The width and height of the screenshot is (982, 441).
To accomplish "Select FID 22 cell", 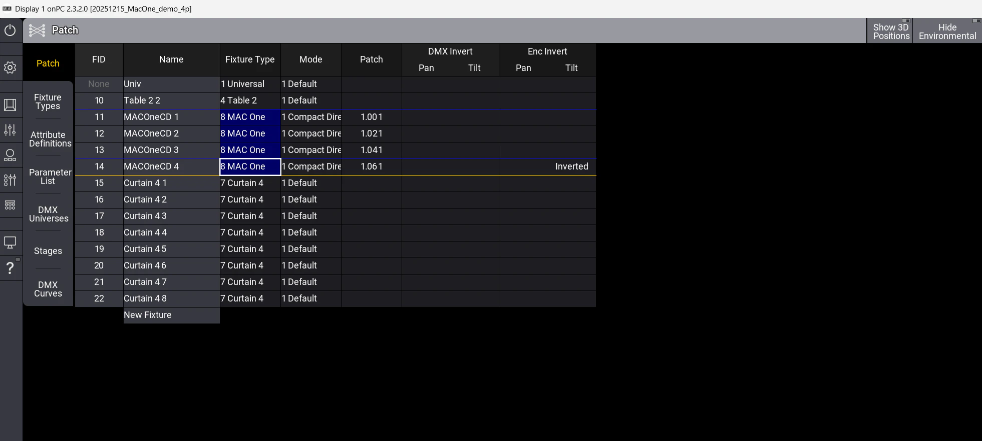I will (99, 298).
